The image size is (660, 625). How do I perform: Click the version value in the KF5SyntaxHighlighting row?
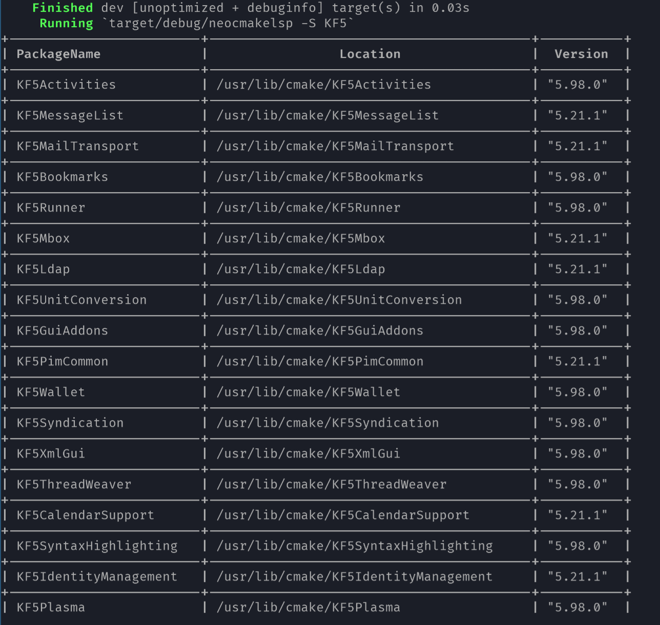(577, 546)
